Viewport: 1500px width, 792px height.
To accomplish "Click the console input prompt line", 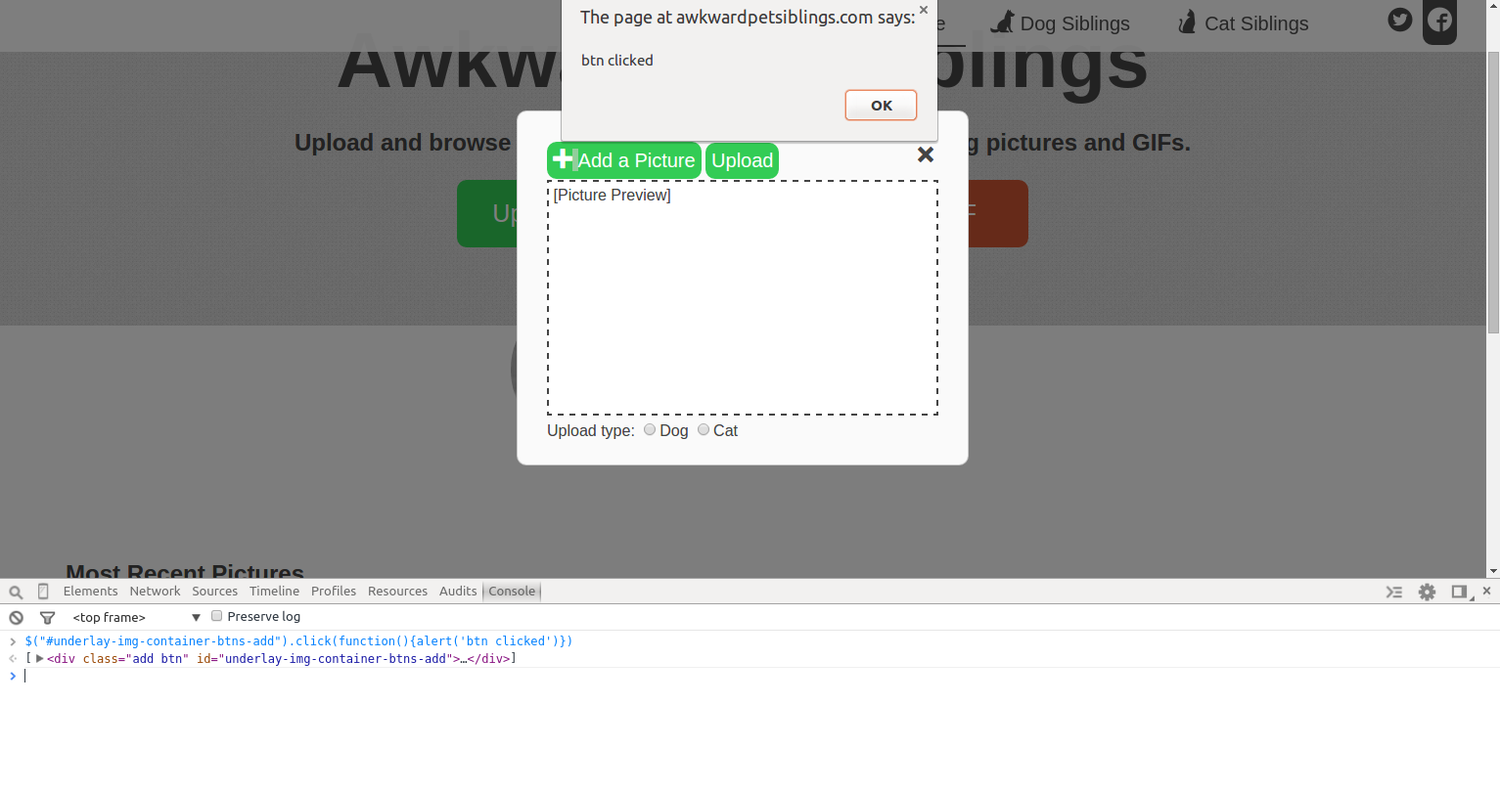I will pos(750,676).
